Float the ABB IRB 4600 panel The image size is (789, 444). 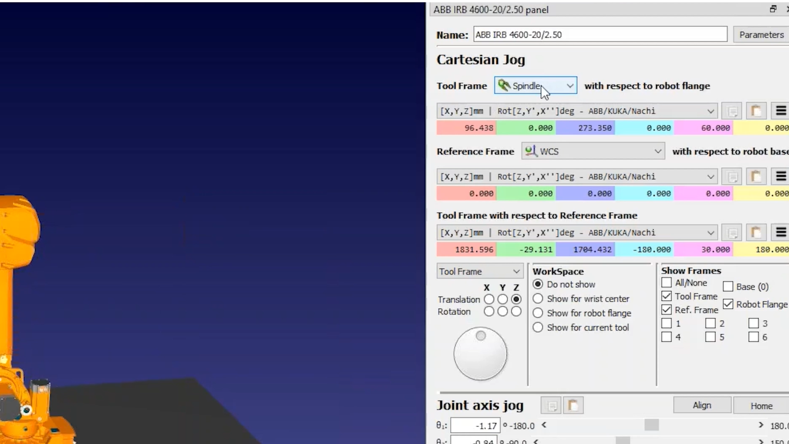coord(773,9)
